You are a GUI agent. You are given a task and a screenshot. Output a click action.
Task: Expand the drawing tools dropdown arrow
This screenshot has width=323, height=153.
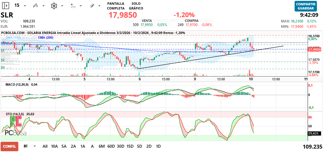point(100,6)
